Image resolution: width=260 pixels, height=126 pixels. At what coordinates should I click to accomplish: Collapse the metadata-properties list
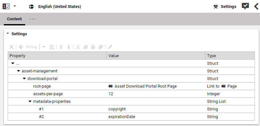pos(30,102)
